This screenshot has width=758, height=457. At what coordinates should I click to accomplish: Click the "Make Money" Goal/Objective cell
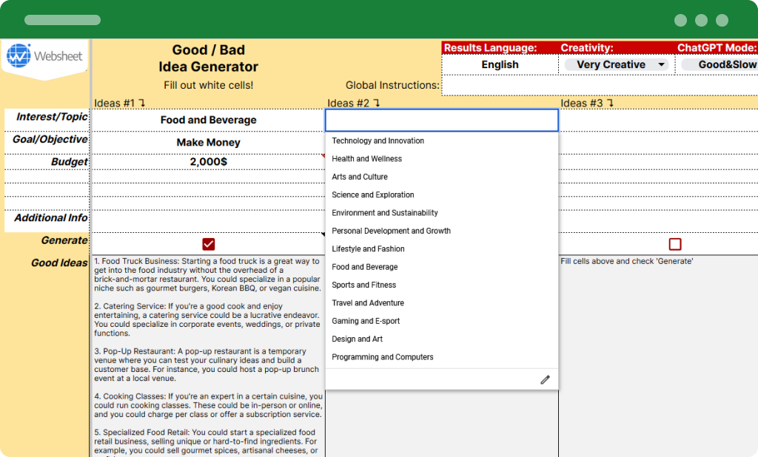(x=208, y=142)
